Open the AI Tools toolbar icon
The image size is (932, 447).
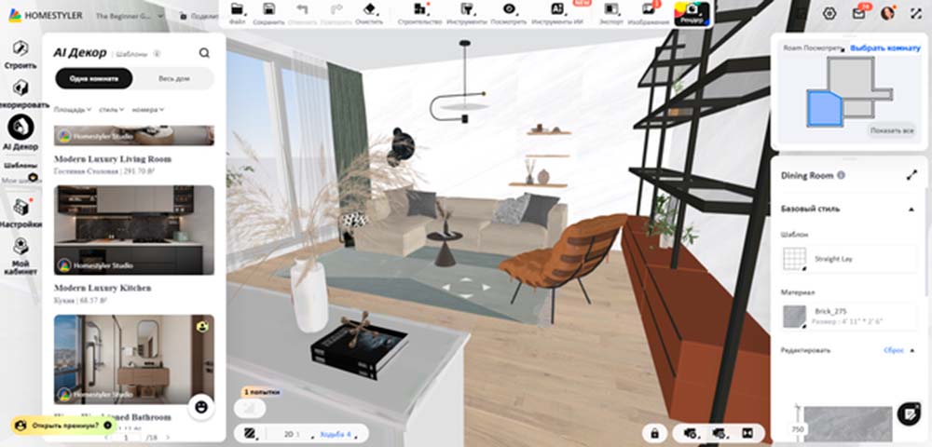(x=557, y=9)
